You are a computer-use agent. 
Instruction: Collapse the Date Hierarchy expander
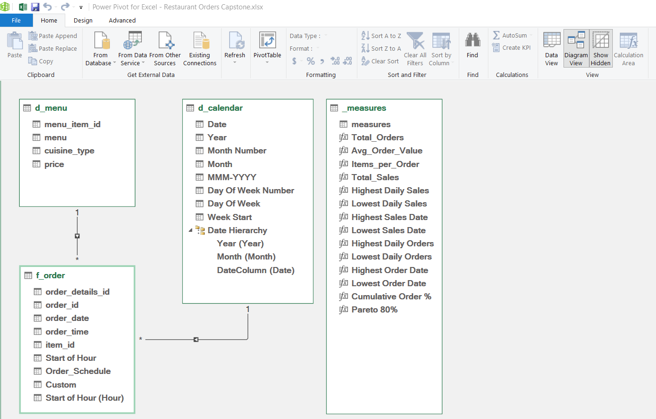pyautogui.click(x=190, y=230)
